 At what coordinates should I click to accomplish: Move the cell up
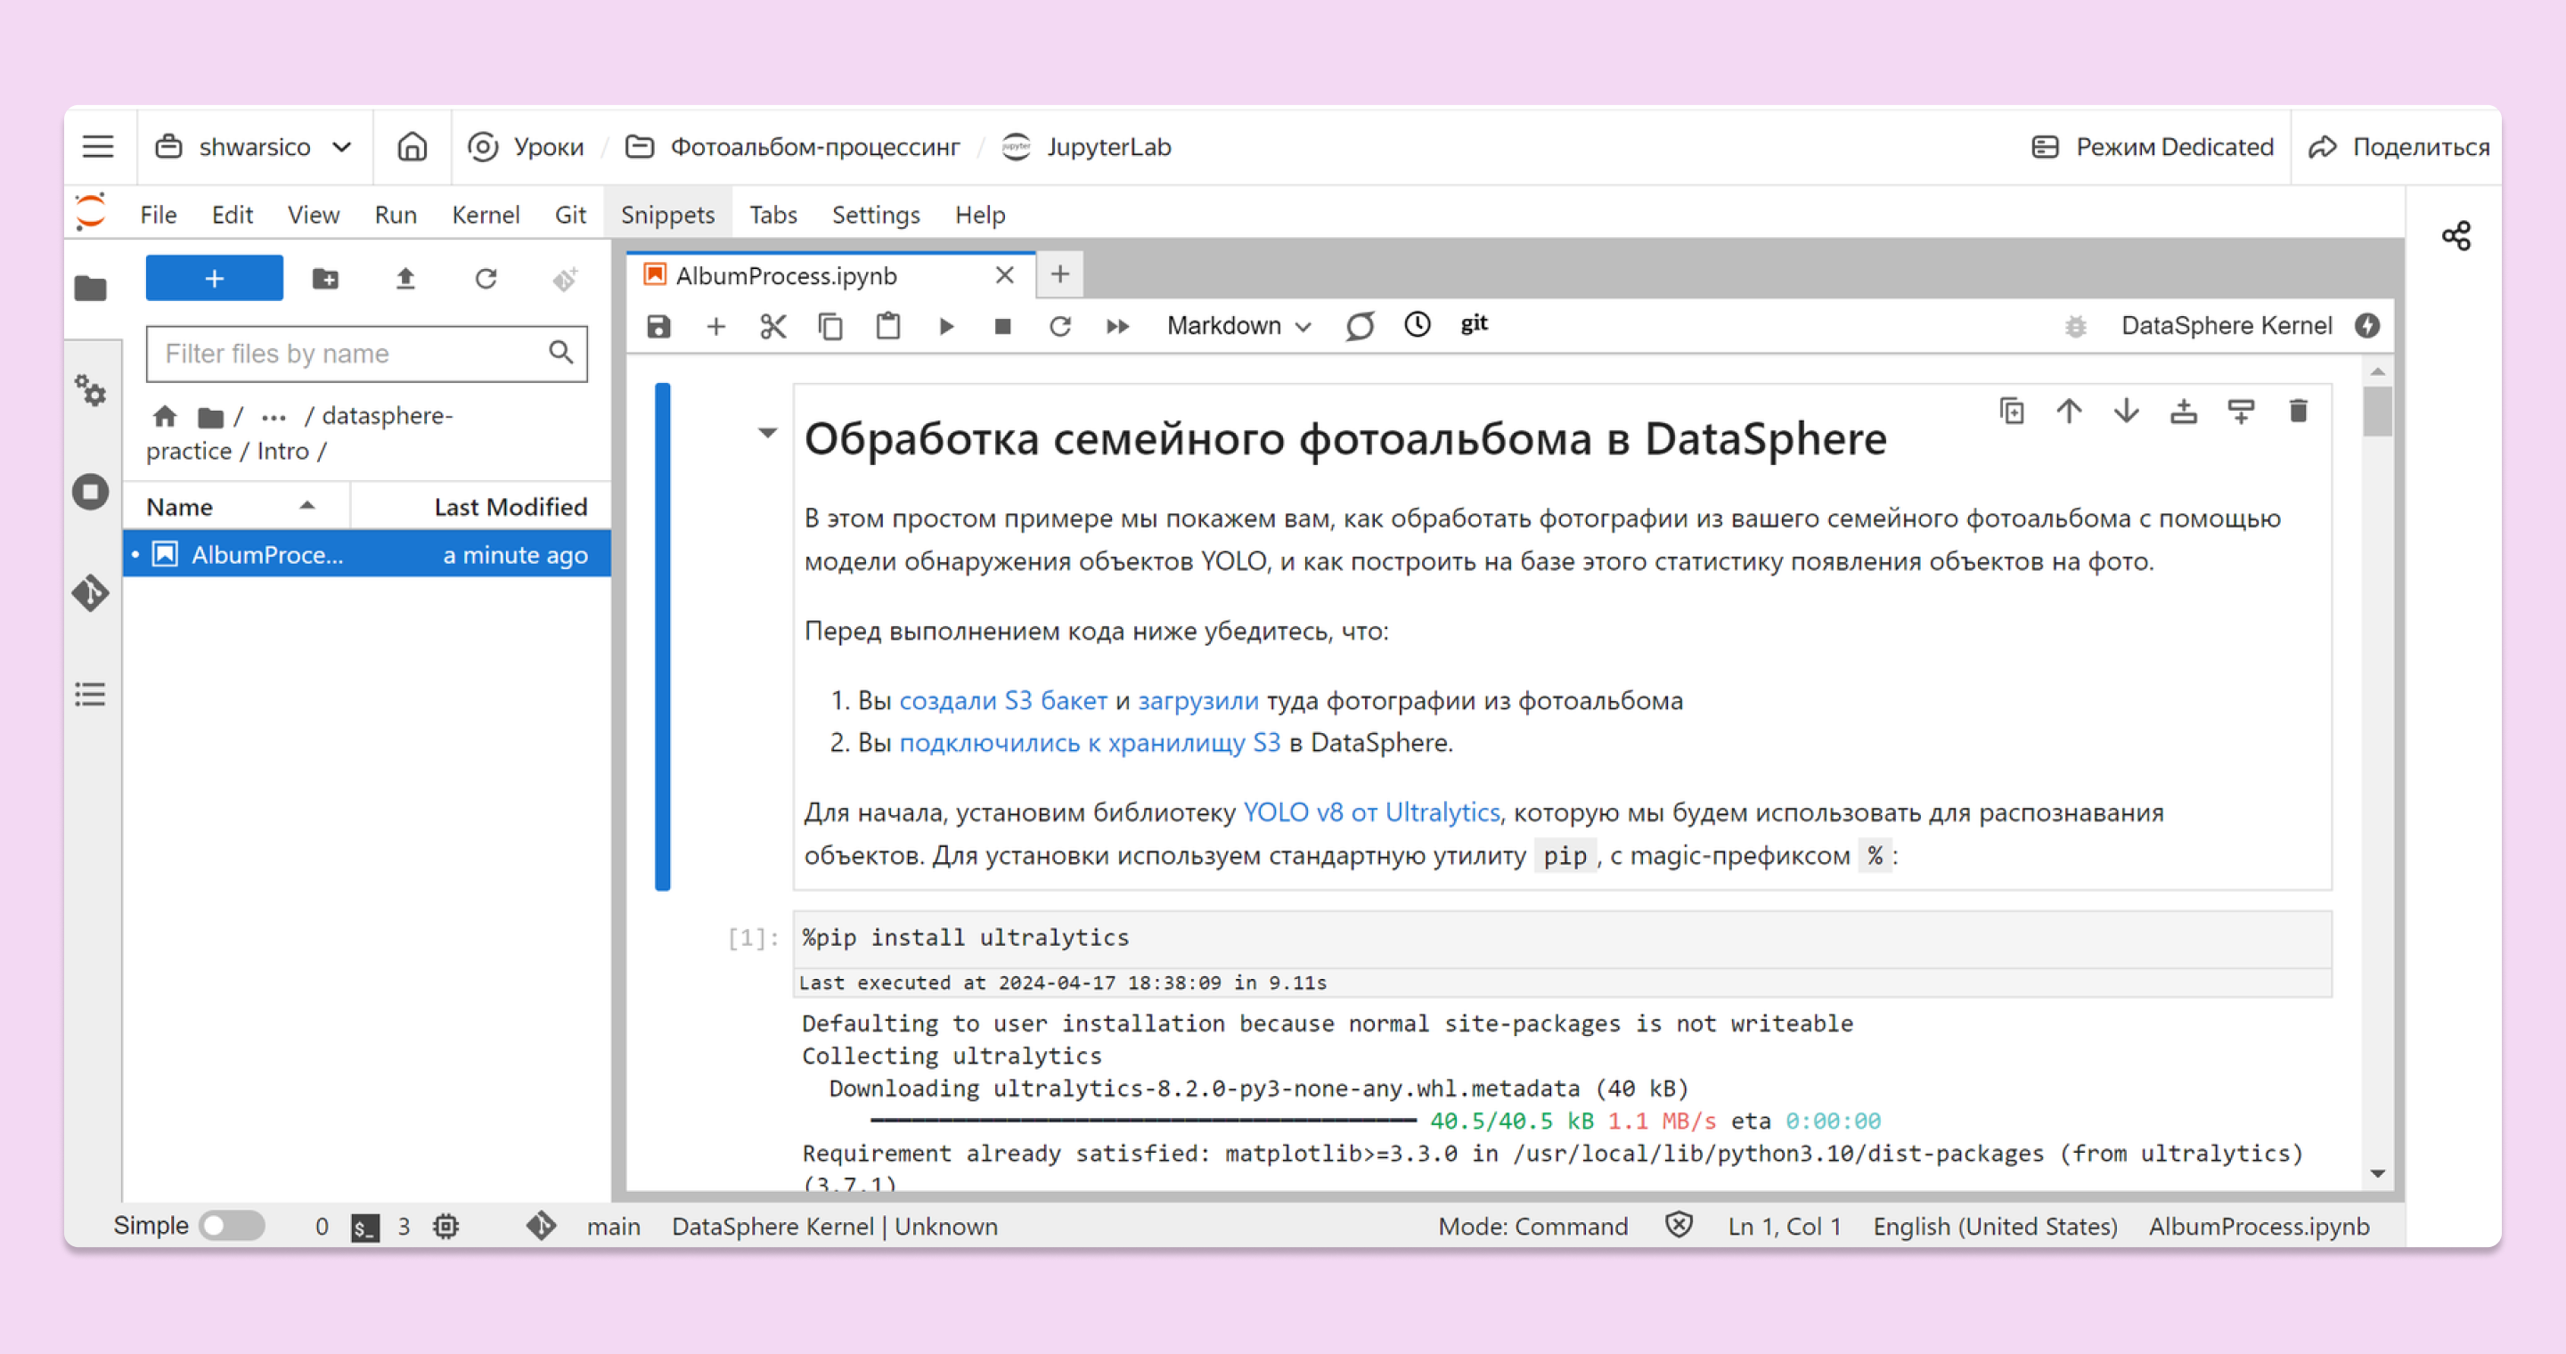2069,412
